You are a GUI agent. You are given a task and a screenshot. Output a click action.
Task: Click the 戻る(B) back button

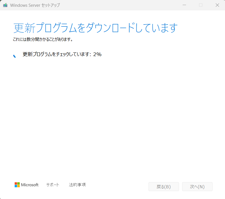click(x=164, y=187)
